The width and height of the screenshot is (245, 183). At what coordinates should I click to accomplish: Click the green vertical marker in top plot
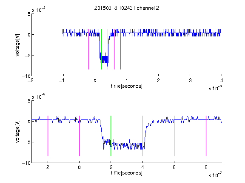pyautogui.click(x=101, y=49)
